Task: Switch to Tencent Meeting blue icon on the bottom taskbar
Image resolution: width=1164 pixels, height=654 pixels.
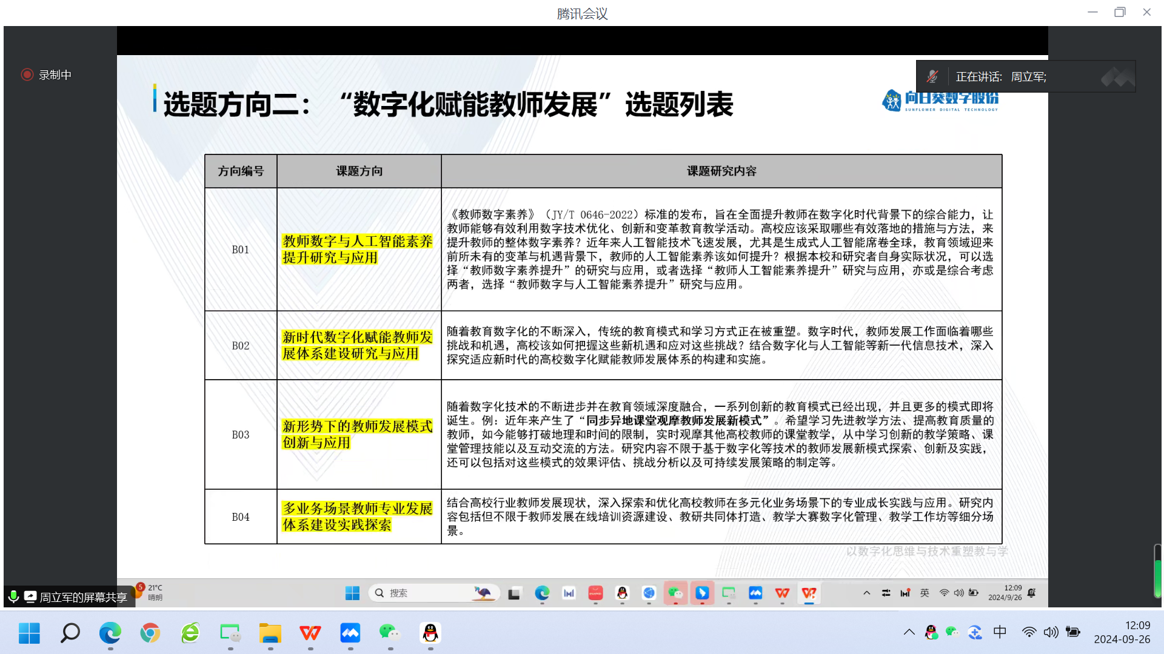Action: point(350,633)
